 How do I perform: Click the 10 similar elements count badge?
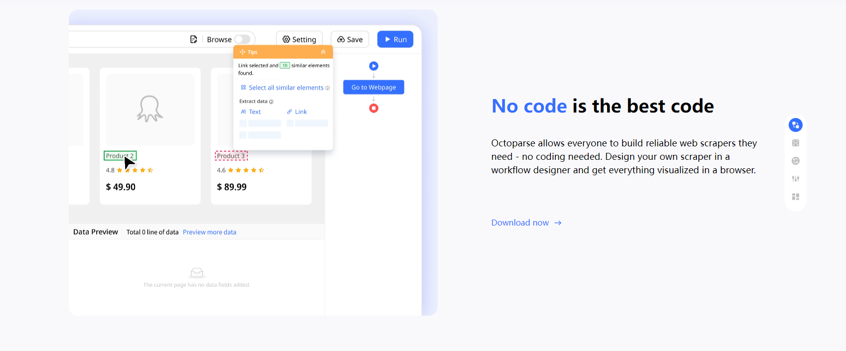pyautogui.click(x=285, y=65)
